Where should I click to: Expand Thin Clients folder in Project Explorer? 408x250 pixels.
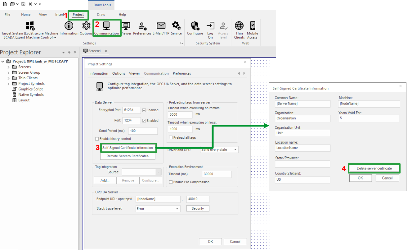coord(8,78)
